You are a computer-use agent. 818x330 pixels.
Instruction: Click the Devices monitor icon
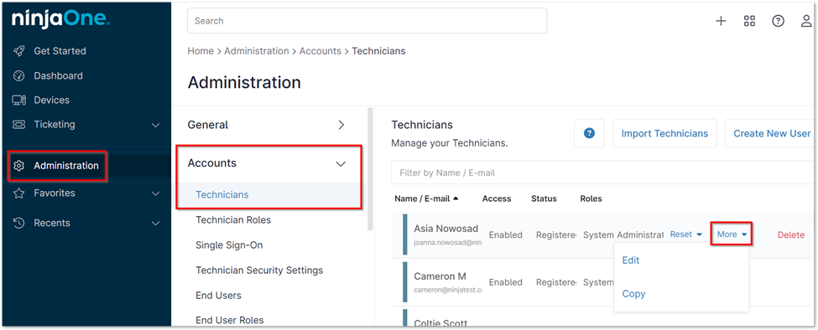pyautogui.click(x=19, y=100)
